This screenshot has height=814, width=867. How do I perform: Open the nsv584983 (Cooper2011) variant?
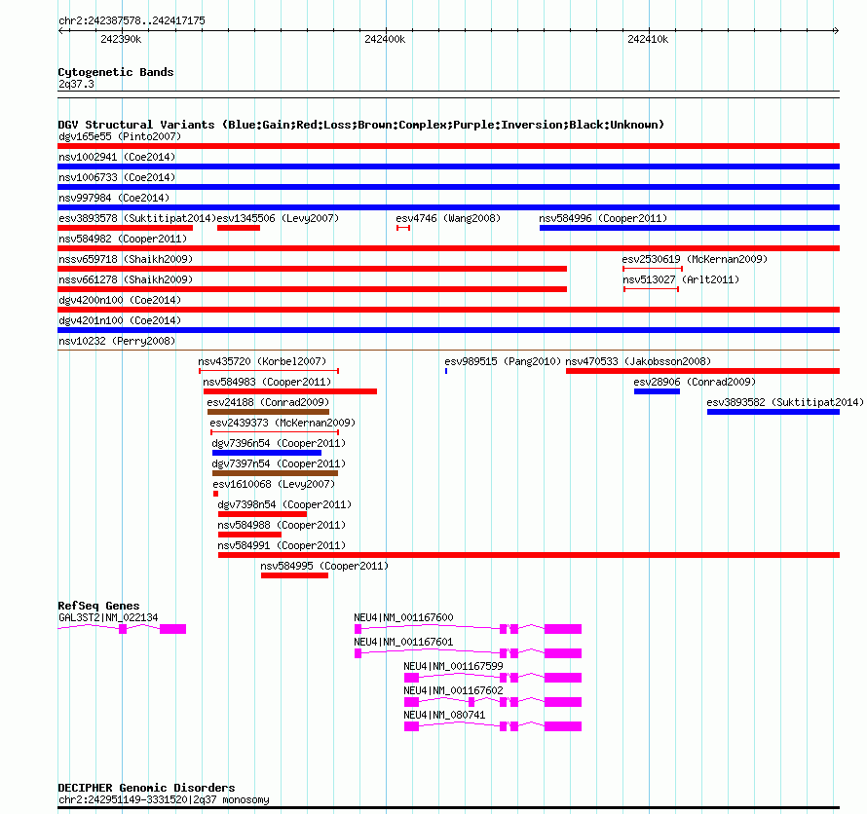point(267,382)
